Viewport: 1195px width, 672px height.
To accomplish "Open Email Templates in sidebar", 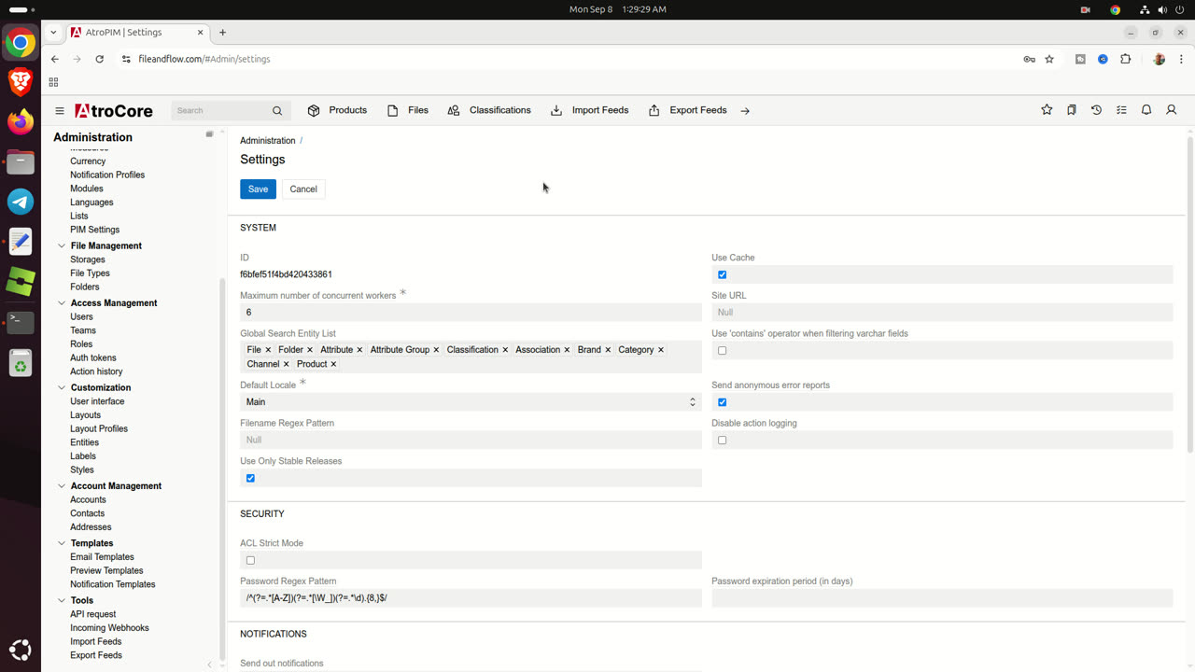I will (102, 557).
